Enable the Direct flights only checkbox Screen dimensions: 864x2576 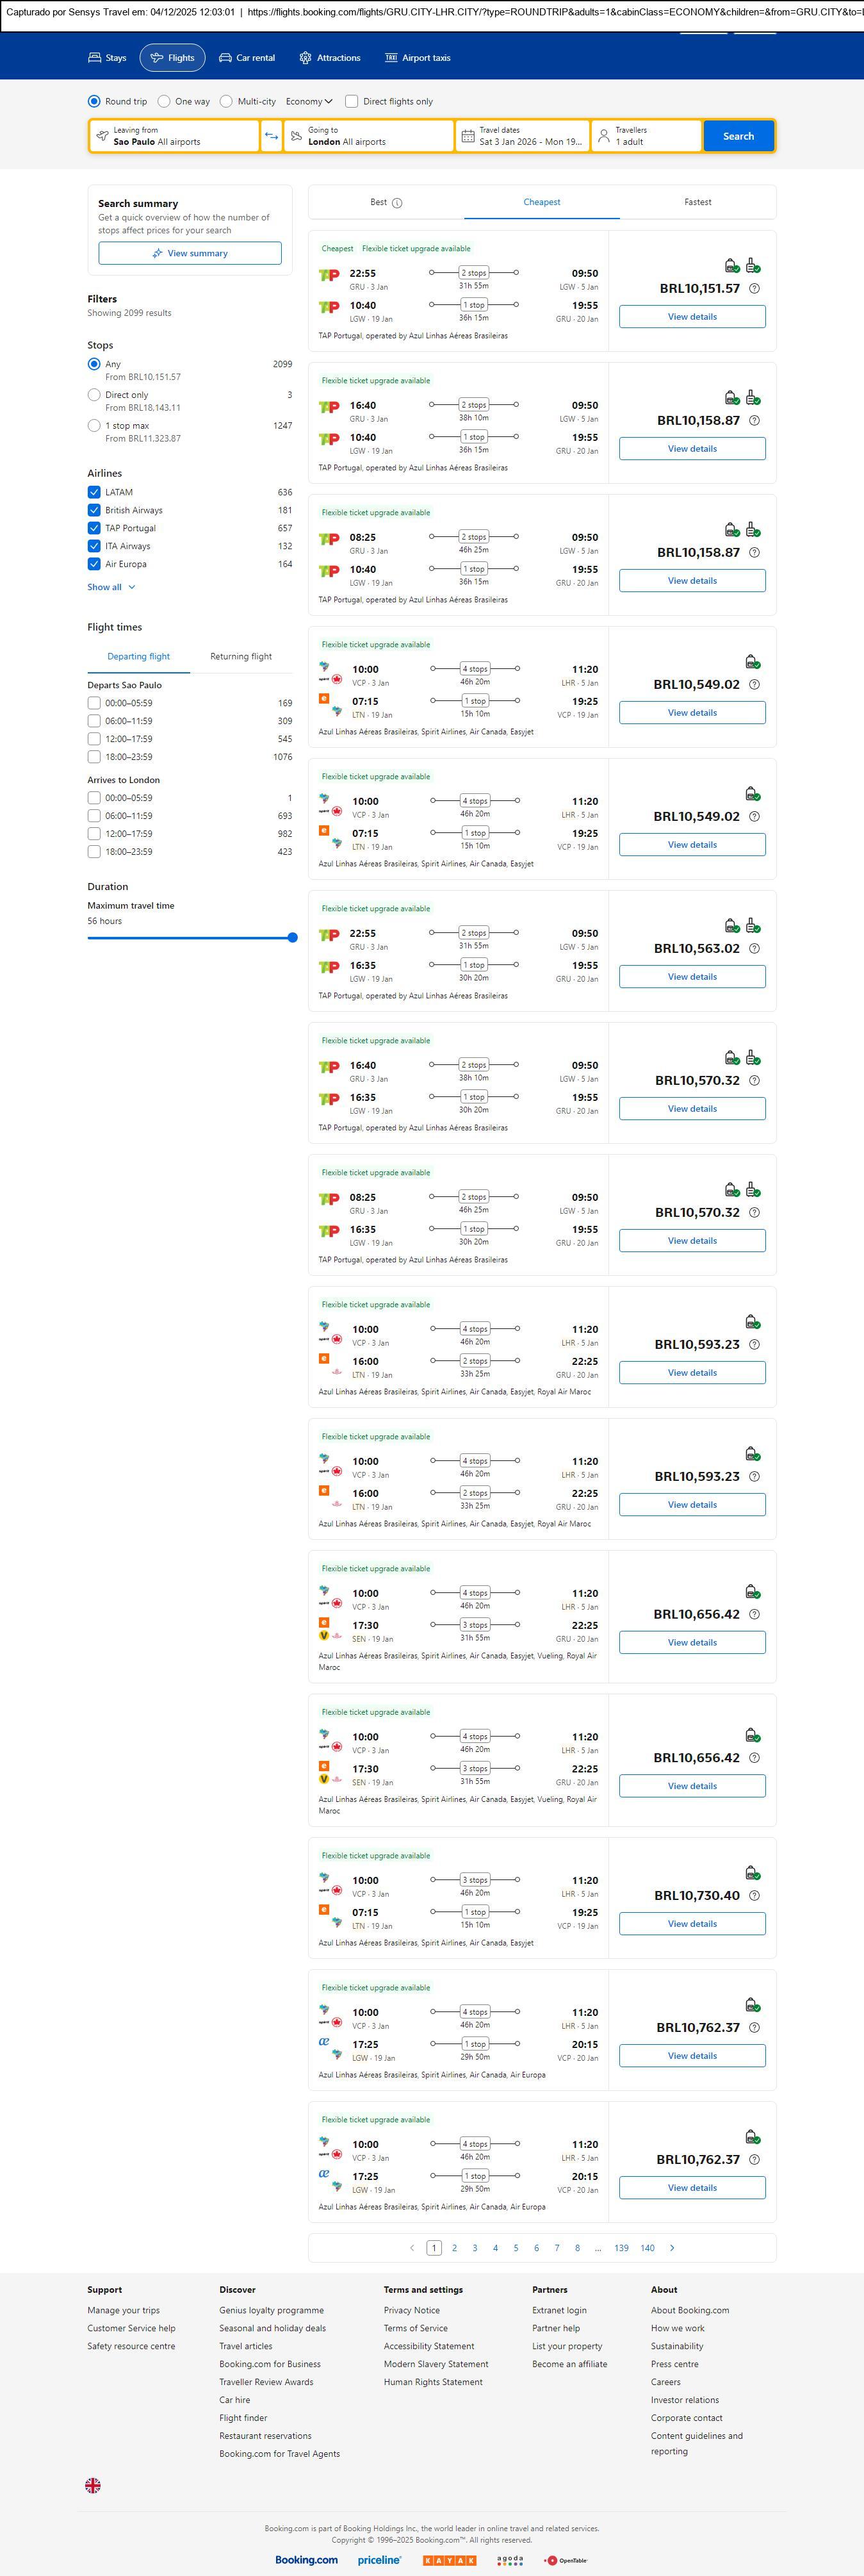(351, 101)
